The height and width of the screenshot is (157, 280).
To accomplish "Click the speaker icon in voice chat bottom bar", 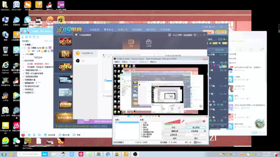I will tap(29, 135).
